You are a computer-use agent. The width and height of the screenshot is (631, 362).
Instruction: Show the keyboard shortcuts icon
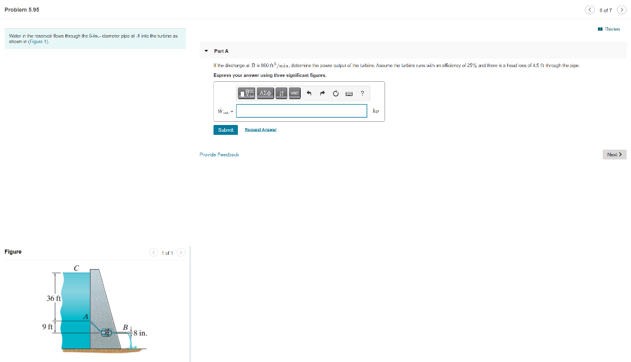(349, 94)
